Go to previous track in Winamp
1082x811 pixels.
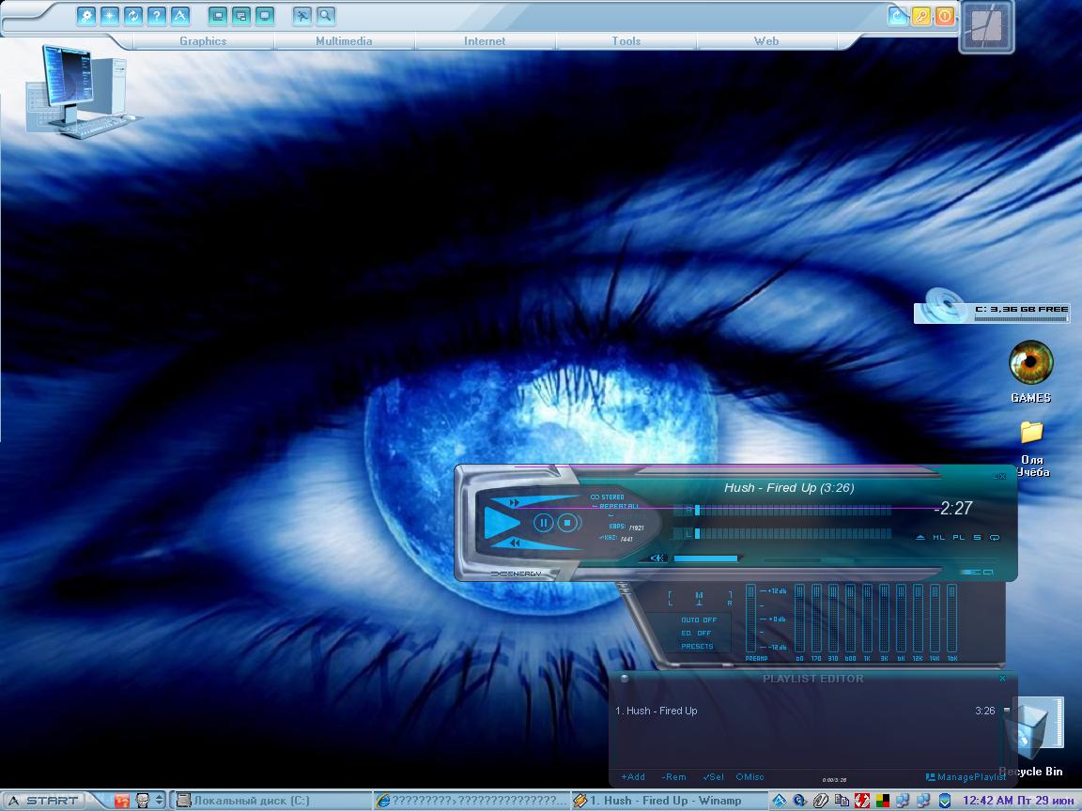[x=514, y=543]
